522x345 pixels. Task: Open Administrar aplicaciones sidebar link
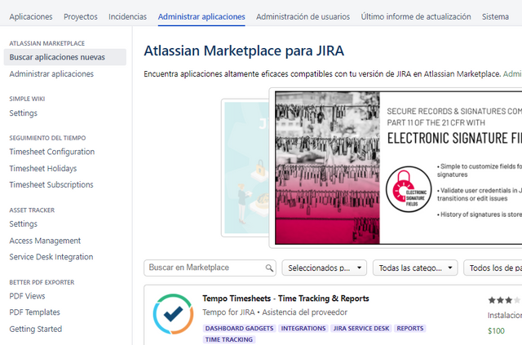pos(51,74)
